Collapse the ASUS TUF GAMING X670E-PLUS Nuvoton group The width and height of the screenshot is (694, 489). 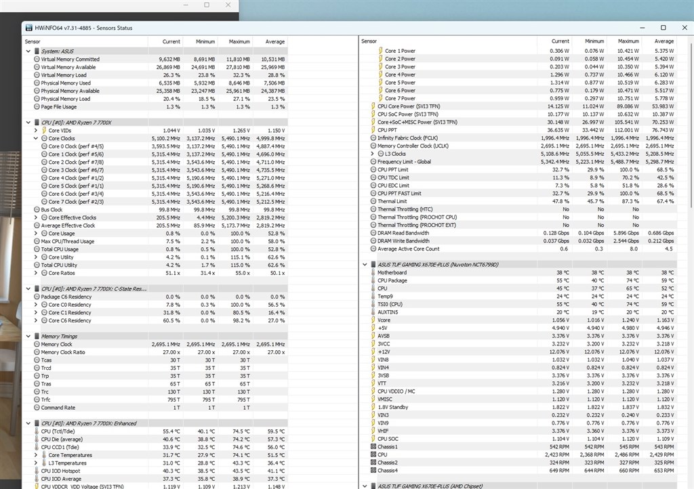(365, 265)
